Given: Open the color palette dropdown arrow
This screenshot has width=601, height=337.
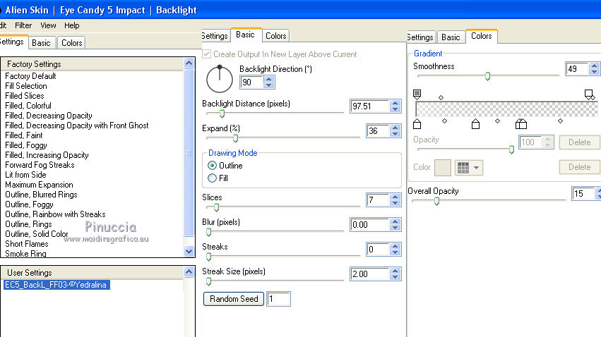Looking at the screenshot, I should pyautogui.click(x=477, y=168).
